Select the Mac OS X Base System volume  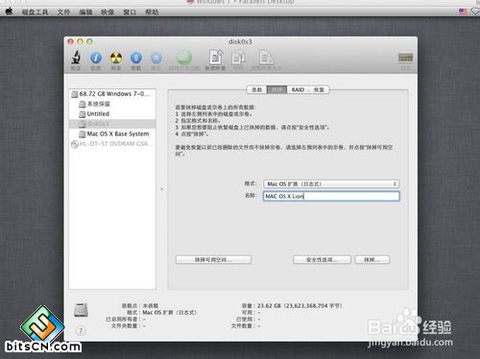(112, 133)
